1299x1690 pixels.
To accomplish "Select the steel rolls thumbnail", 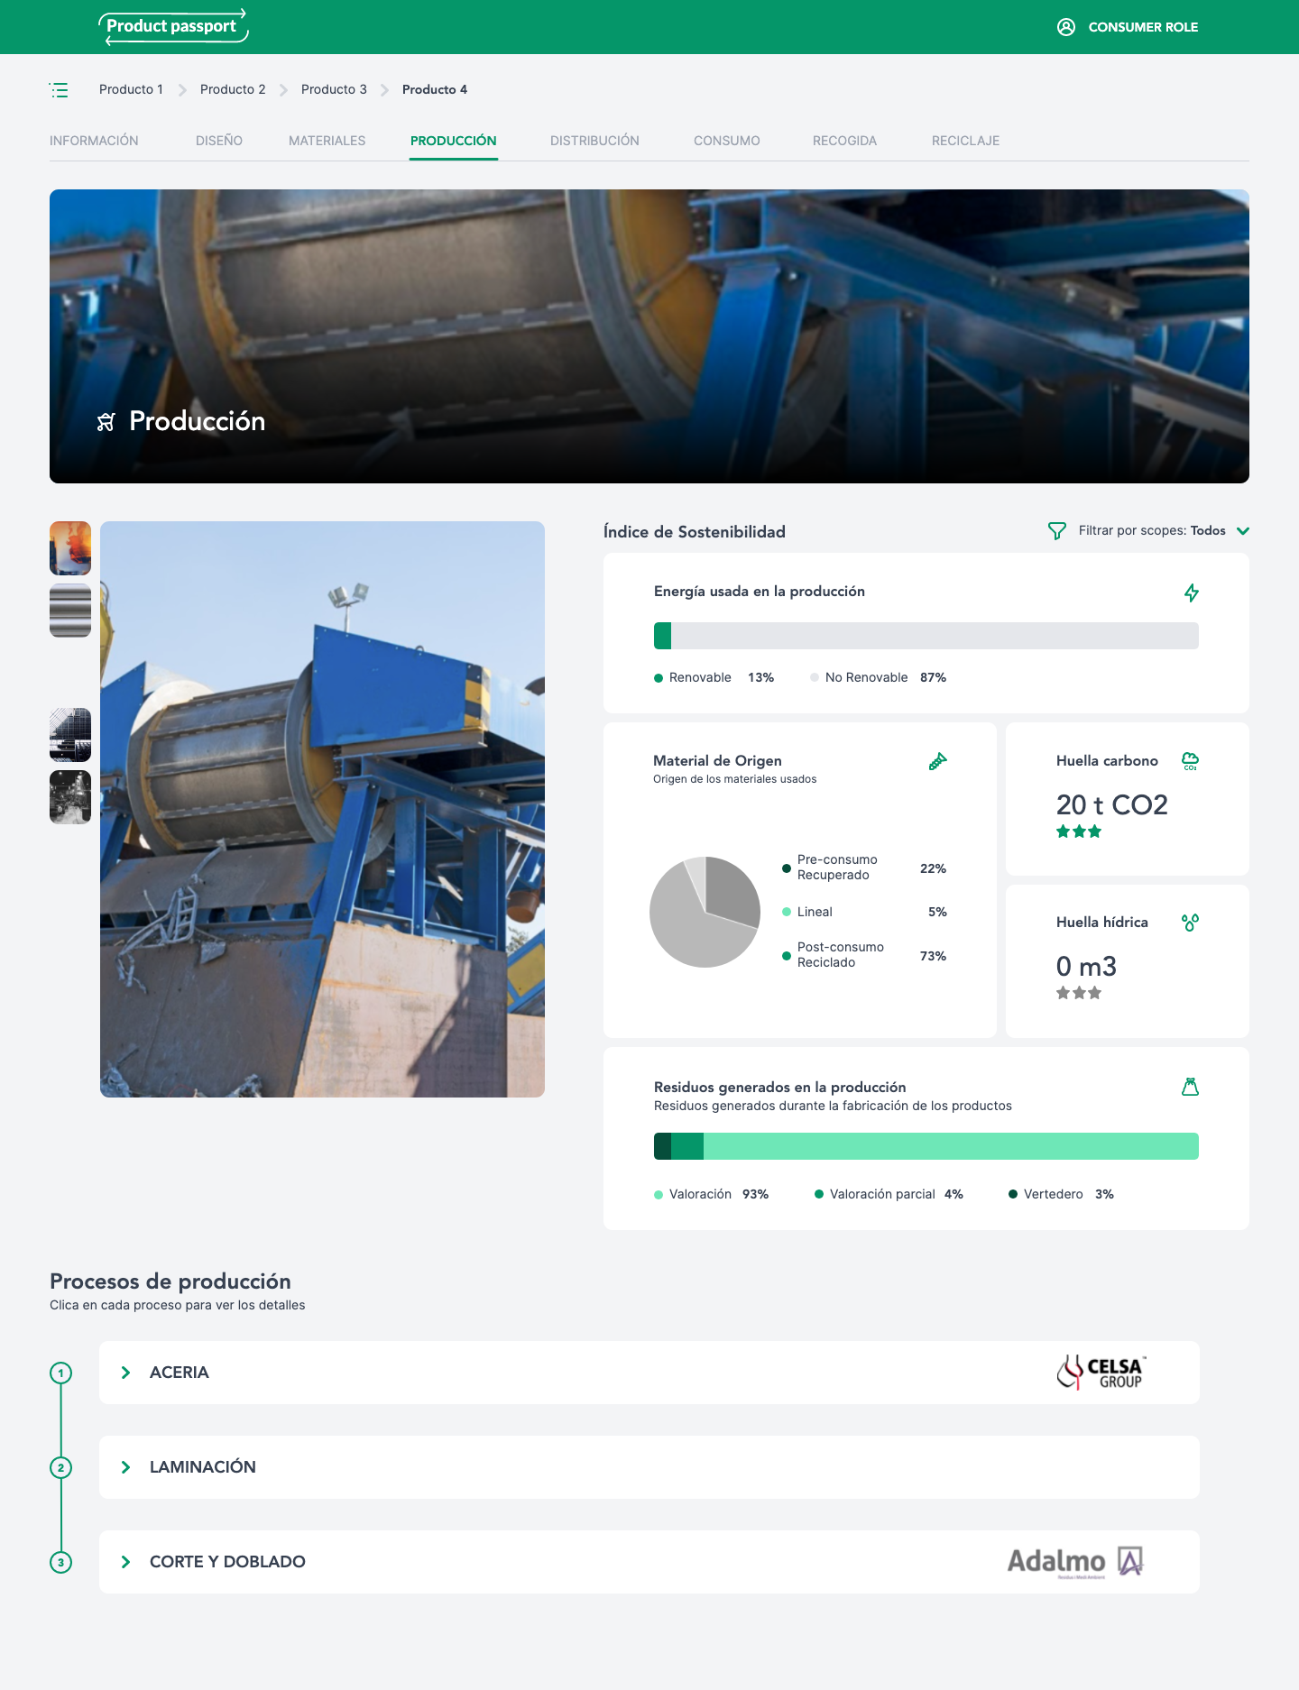I will click(70, 611).
